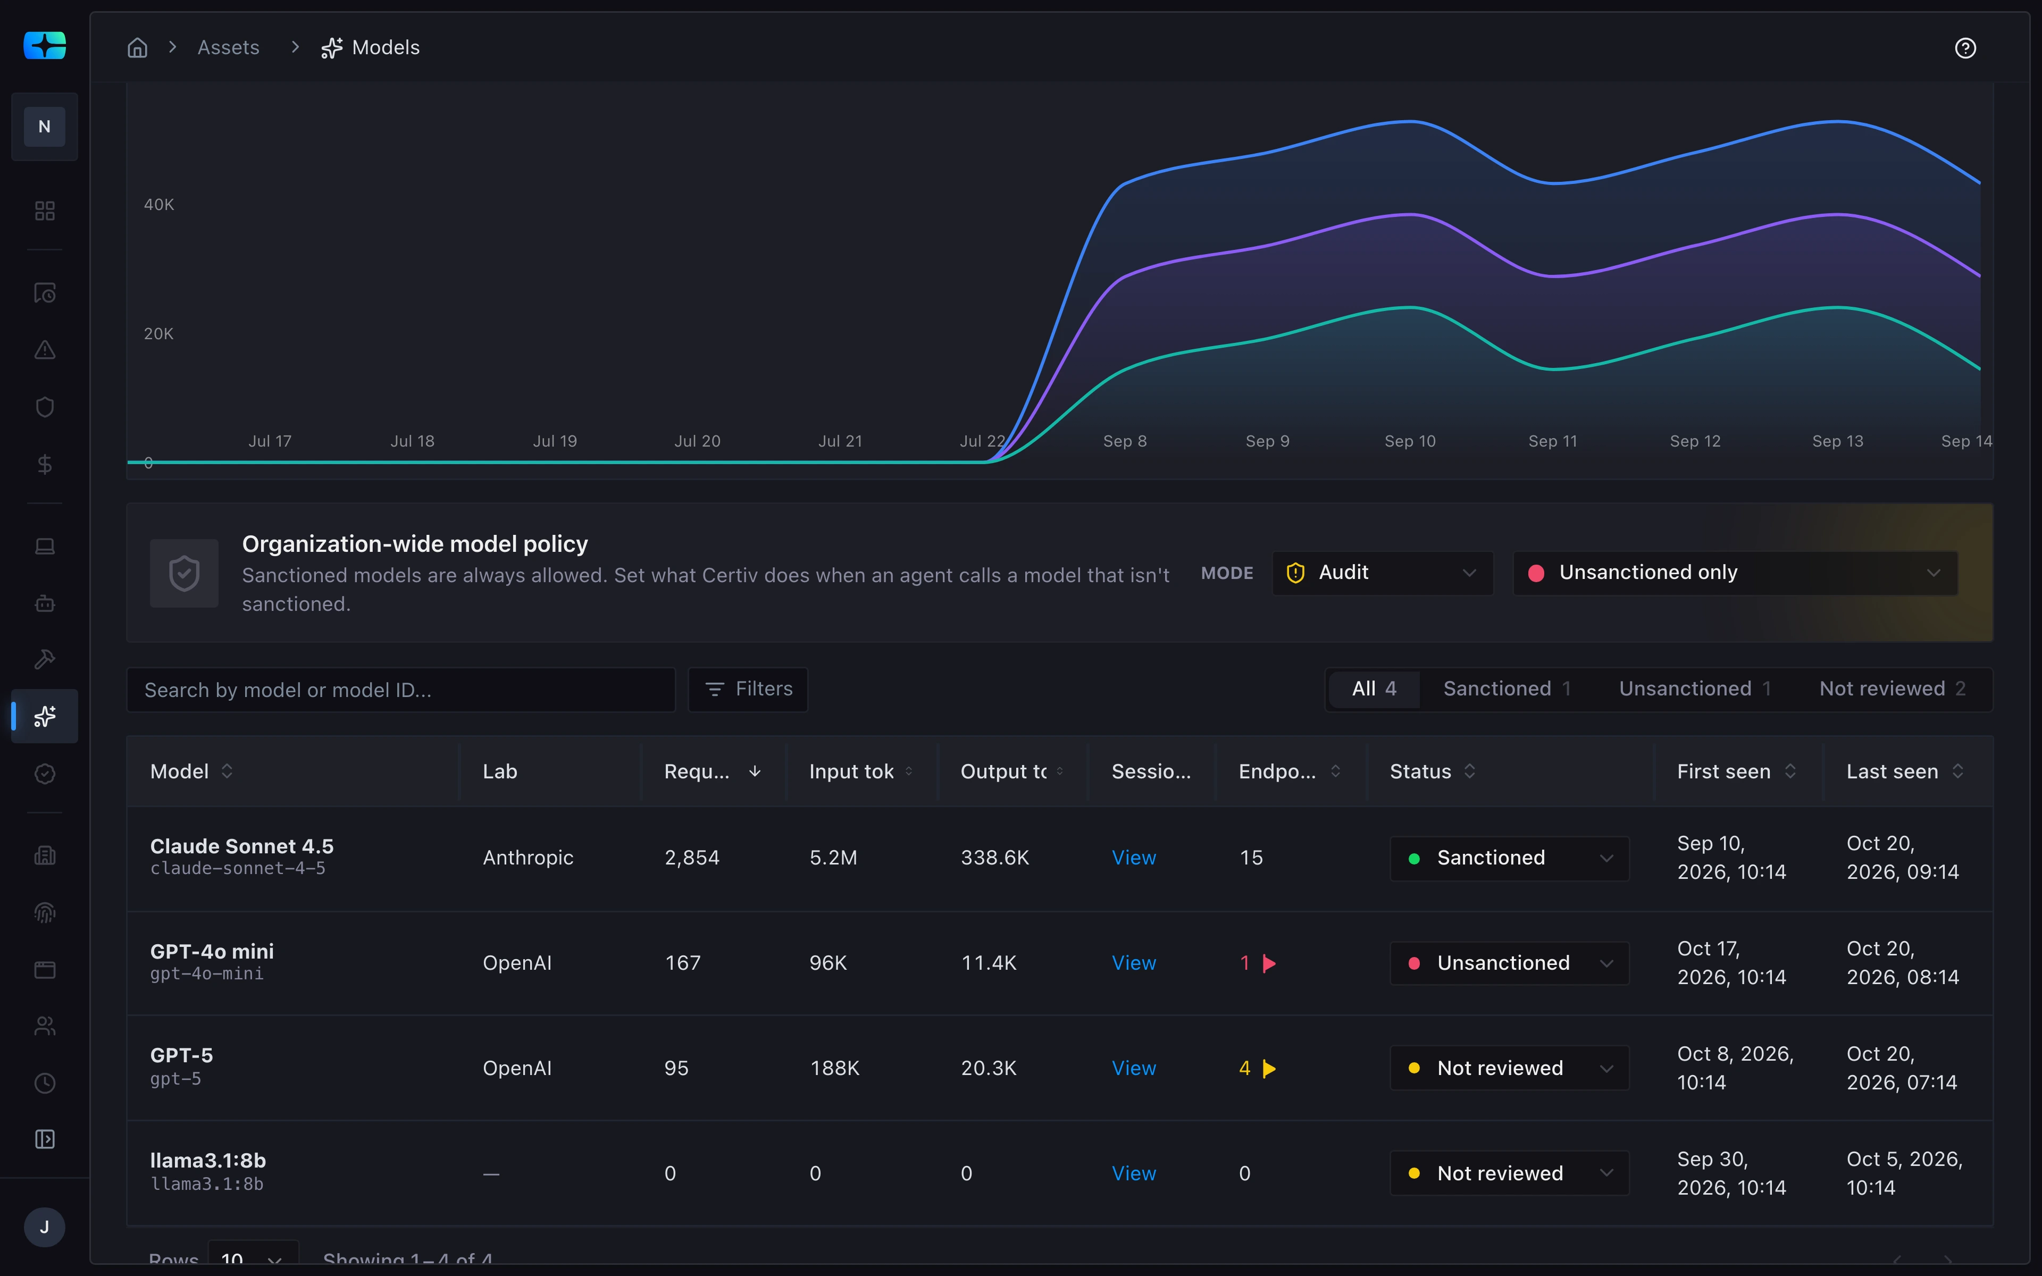Click Assets in the breadcrumb
Image resolution: width=2042 pixels, height=1276 pixels.
pos(228,47)
